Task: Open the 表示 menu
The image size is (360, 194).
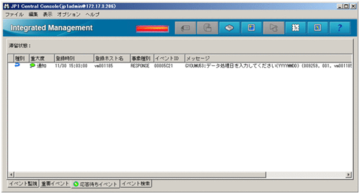Action: (x=47, y=15)
